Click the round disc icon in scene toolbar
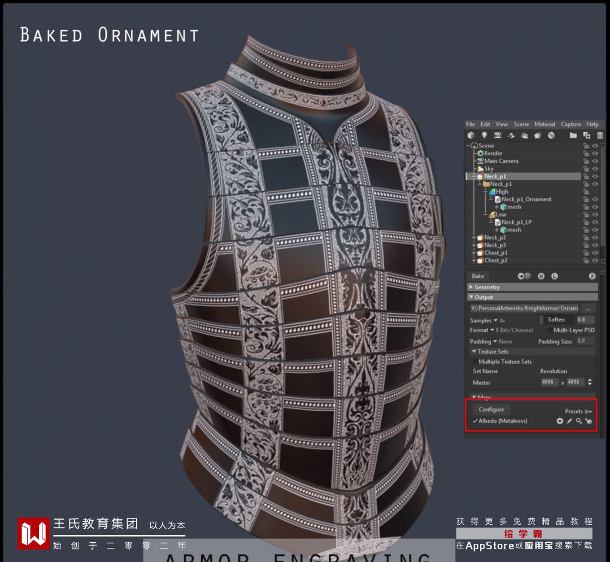 coord(551,136)
